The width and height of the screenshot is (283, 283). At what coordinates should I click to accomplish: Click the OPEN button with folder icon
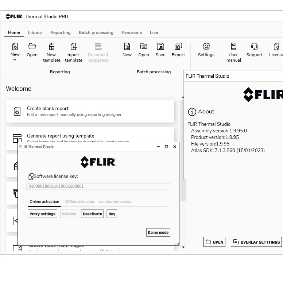pyautogui.click(x=214, y=242)
